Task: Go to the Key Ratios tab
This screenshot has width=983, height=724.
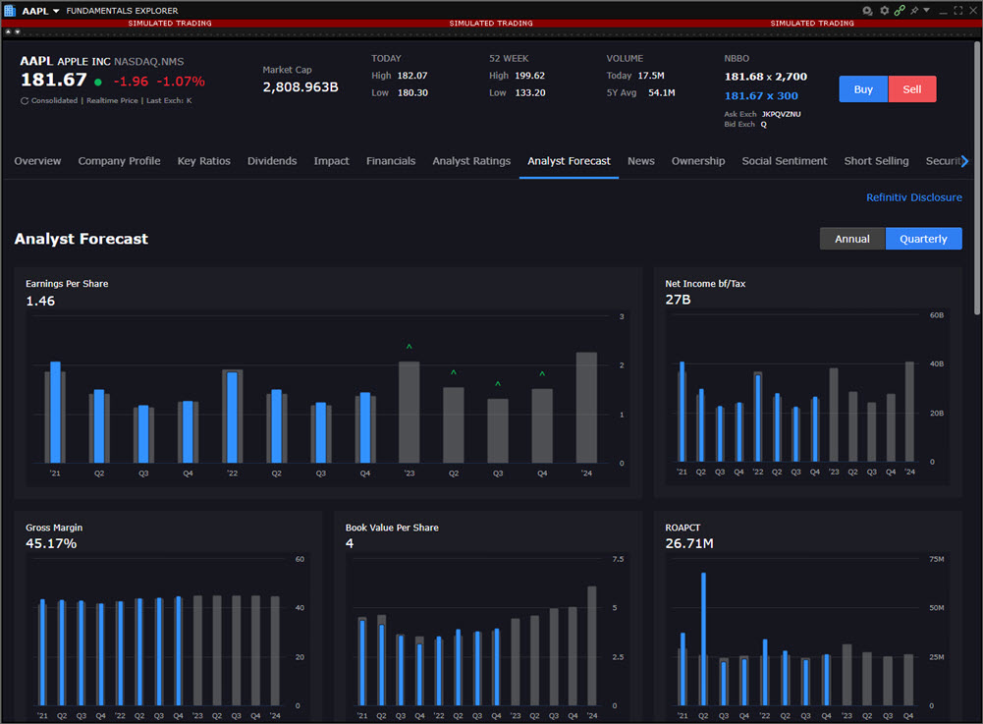Action: click(203, 160)
